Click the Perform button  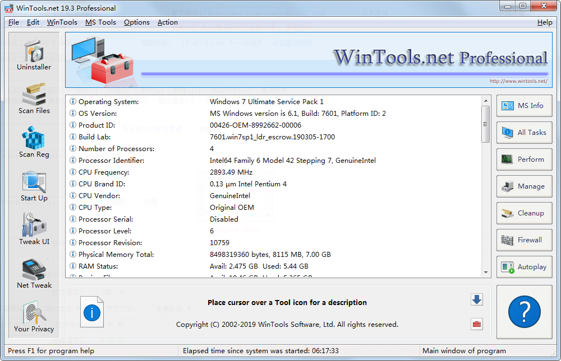pos(524,160)
